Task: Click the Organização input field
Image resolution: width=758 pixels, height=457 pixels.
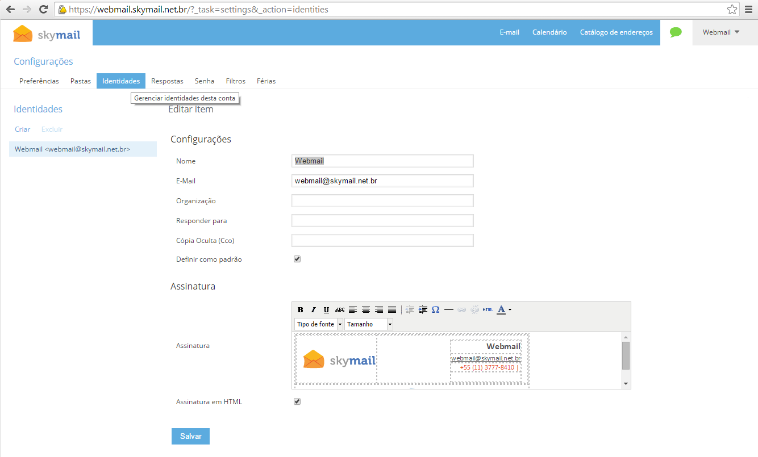Action: [382, 200]
